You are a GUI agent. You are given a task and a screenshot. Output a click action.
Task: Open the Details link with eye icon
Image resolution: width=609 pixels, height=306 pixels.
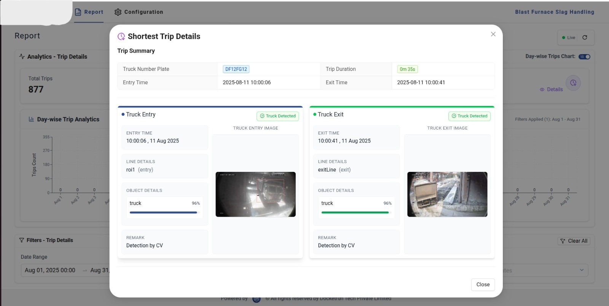click(551, 90)
